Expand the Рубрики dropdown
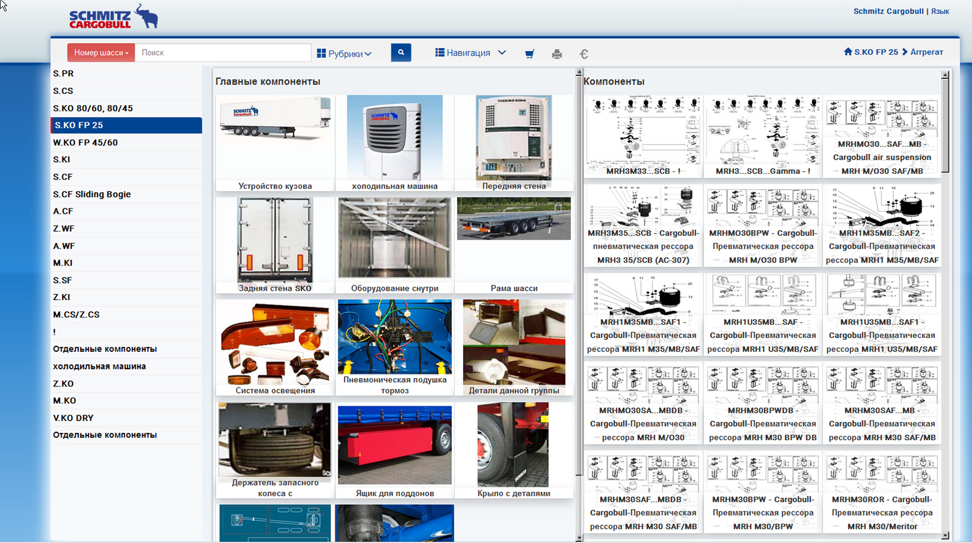 [344, 54]
